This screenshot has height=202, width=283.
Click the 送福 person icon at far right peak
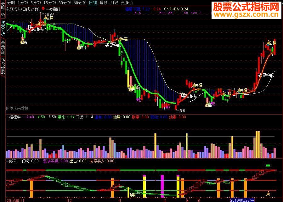pyautogui.click(x=269, y=43)
